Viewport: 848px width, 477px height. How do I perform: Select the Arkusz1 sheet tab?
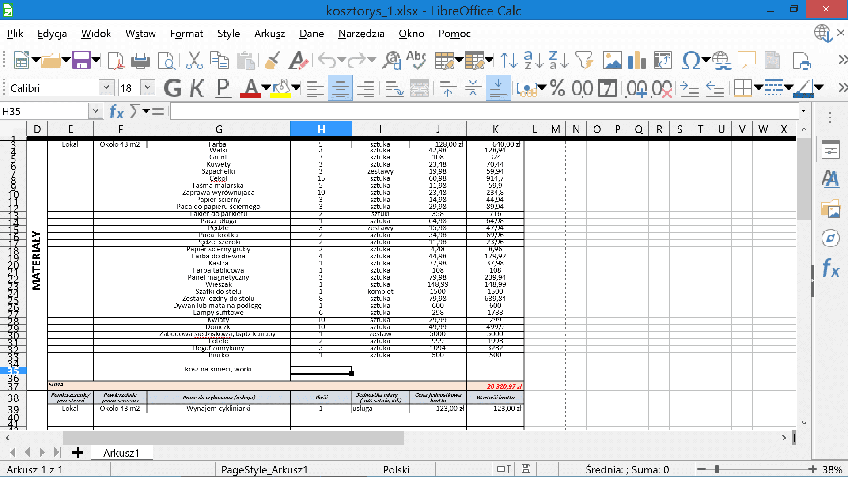tap(121, 453)
